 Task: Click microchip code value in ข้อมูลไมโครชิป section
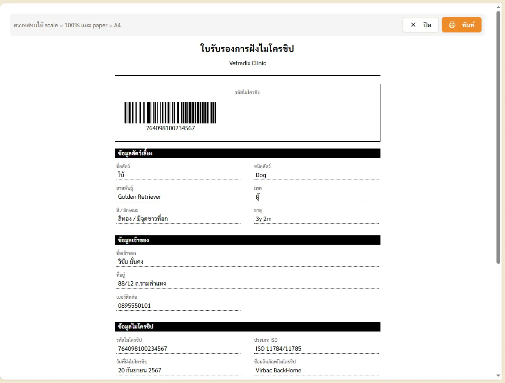pyautogui.click(x=142, y=349)
